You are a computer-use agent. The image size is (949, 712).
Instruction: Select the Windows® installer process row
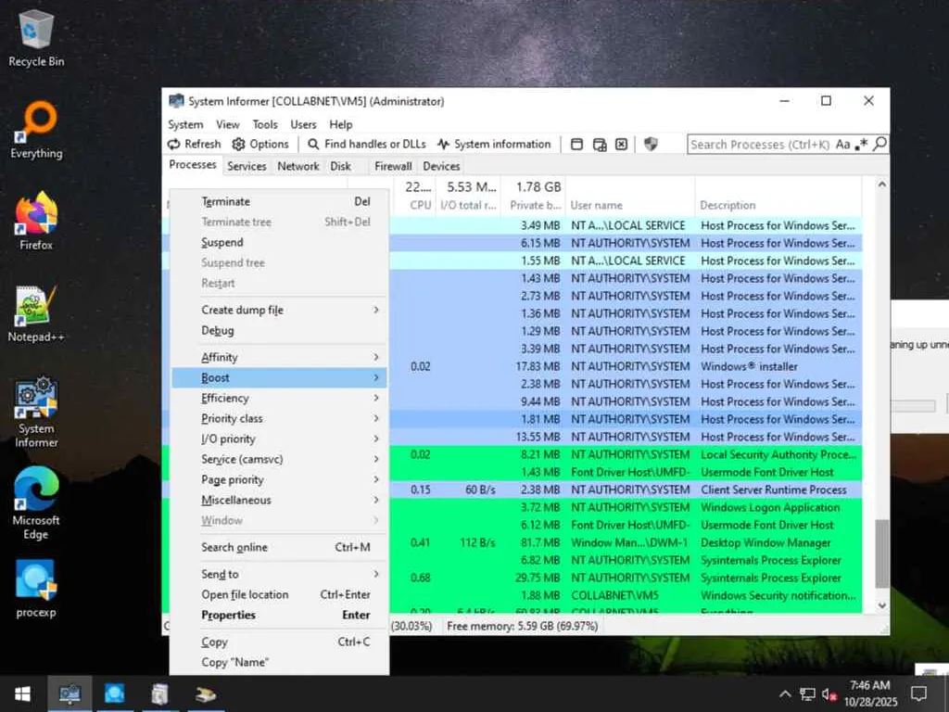pos(626,366)
